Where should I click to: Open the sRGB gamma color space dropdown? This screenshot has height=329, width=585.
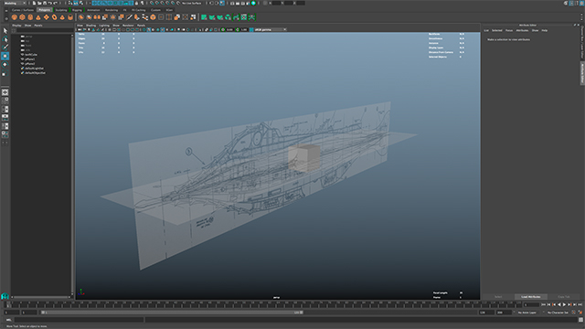[x=271, y=29]
